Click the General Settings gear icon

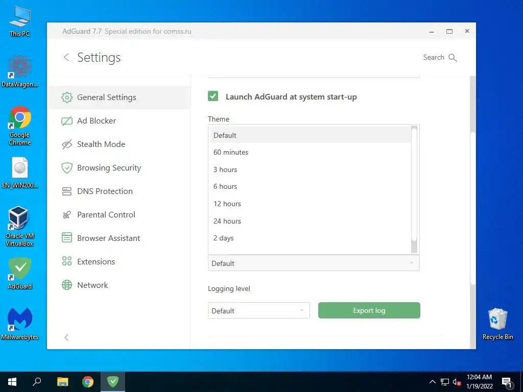[67, 97]
